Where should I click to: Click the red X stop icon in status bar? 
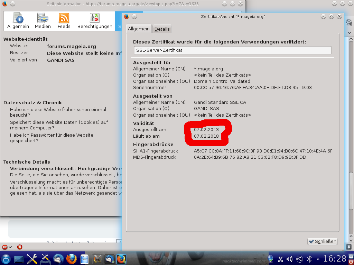[20, 247]
